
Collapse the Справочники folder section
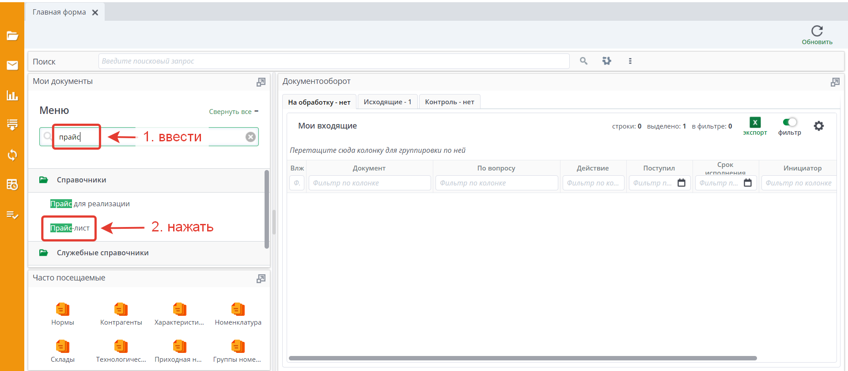tap(81, 180)
